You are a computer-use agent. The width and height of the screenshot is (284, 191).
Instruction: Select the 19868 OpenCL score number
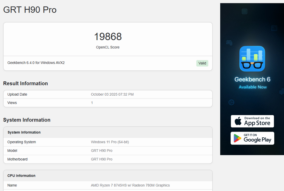tap(108, 37)
